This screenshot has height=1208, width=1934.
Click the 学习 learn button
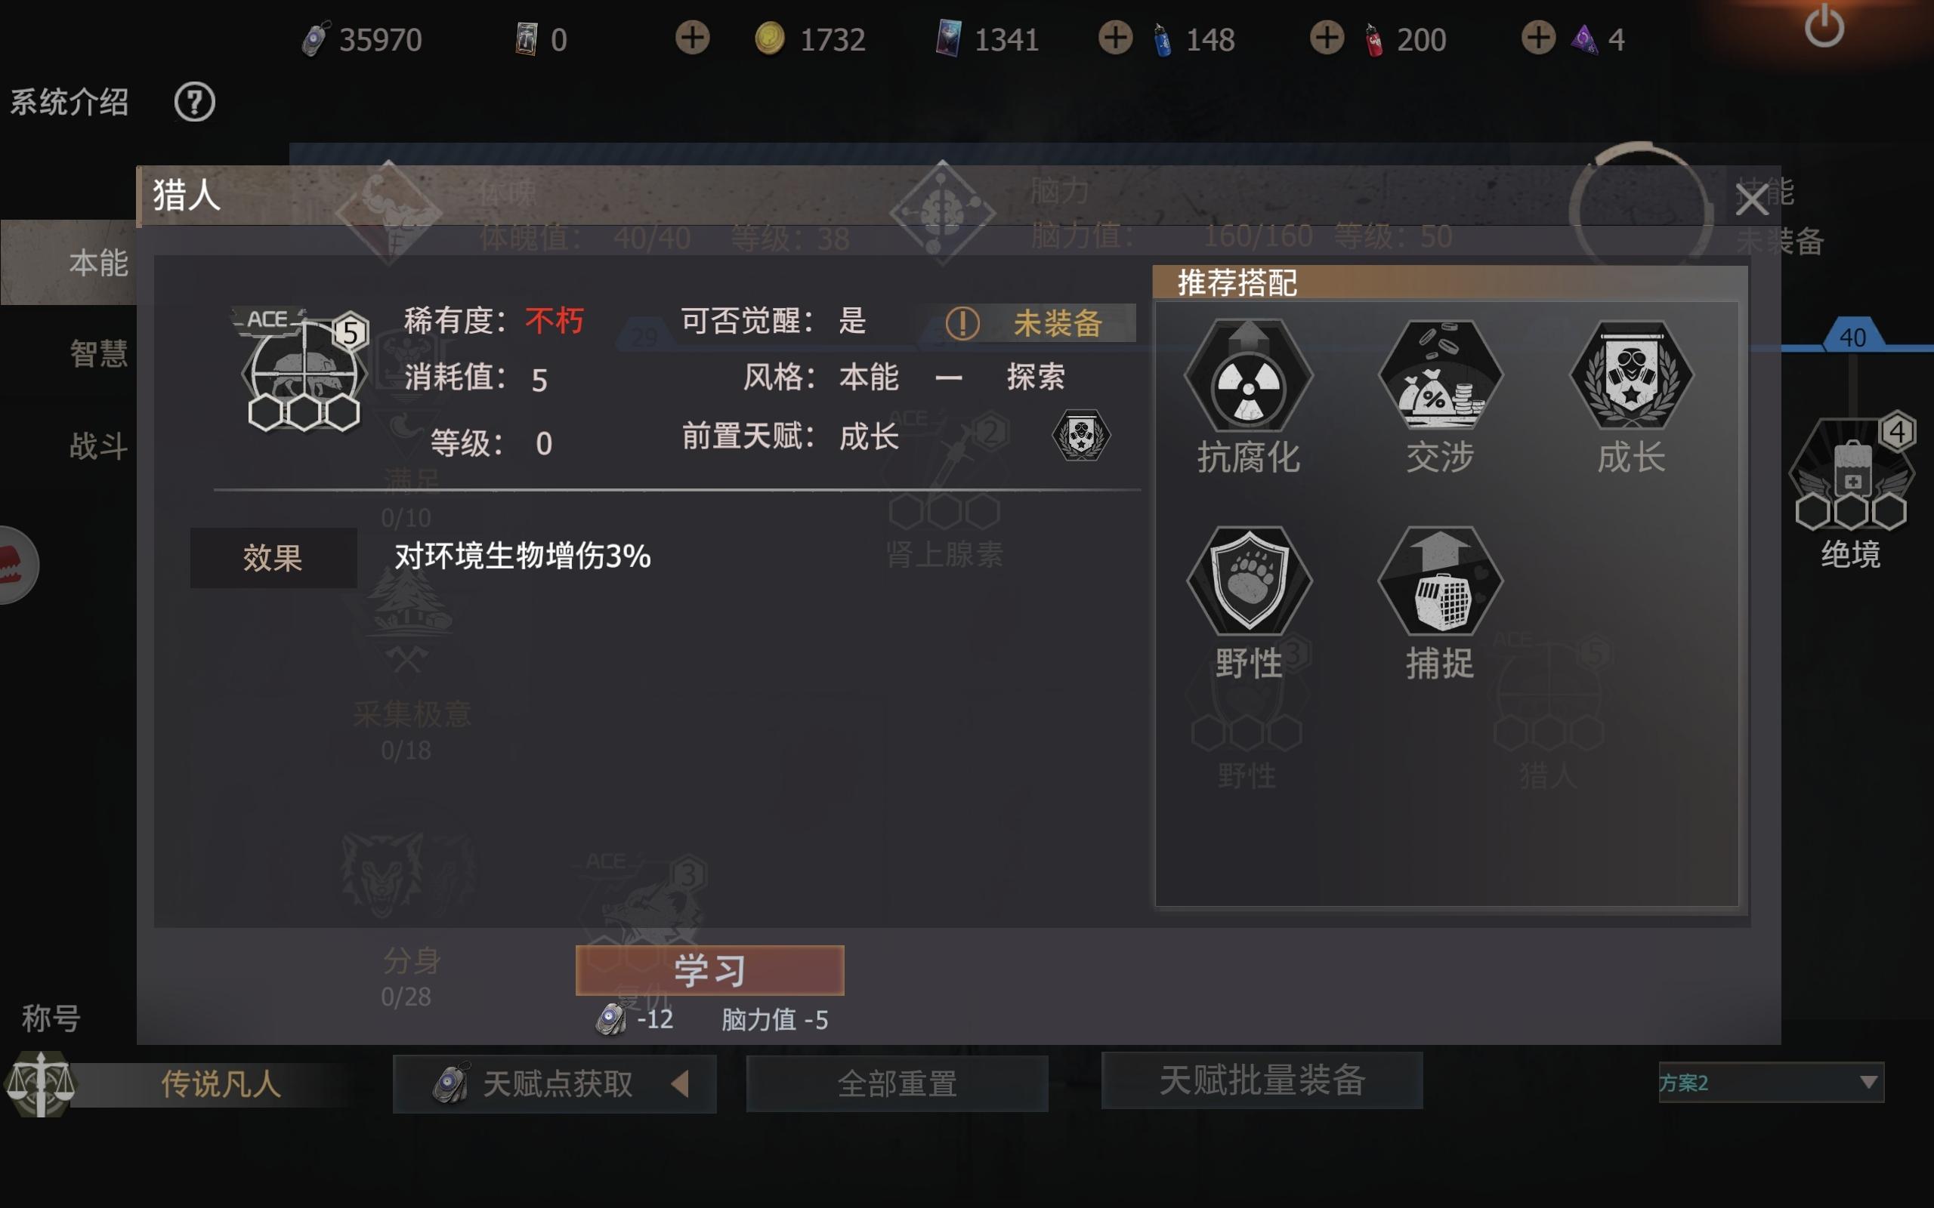pyautogui.click(x=709, y=971)
